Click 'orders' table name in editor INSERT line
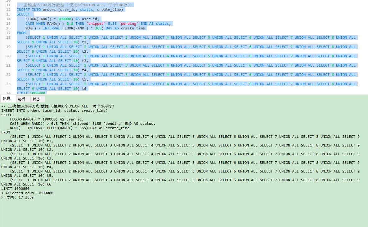This screenshot has width=368, height=227. 49,10
